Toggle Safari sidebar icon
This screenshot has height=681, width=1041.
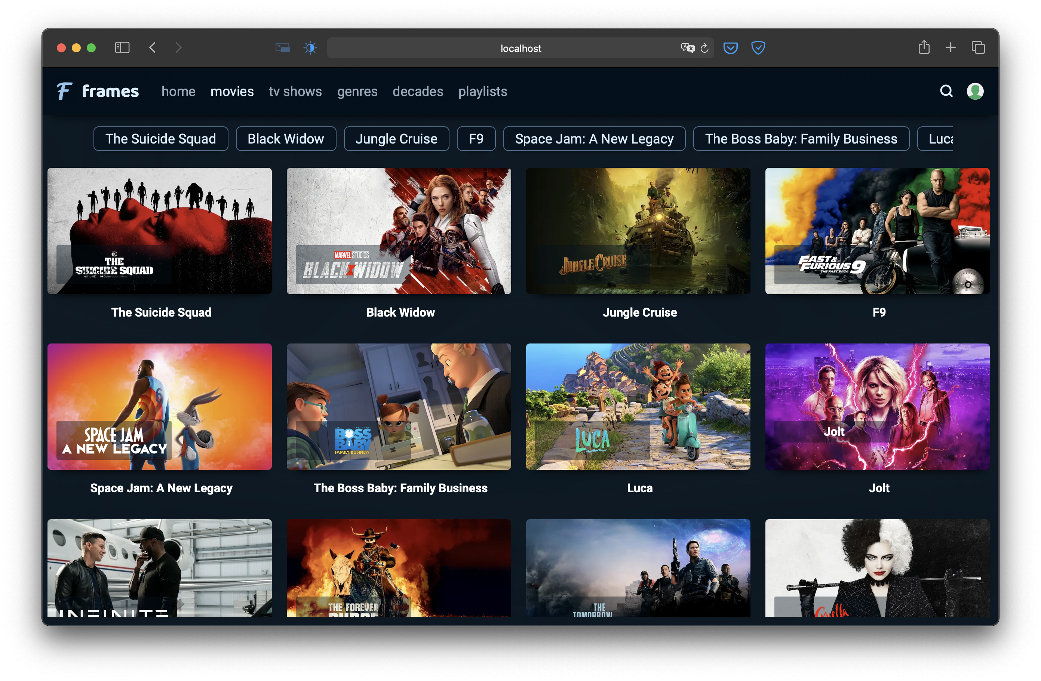click(122, 47)
